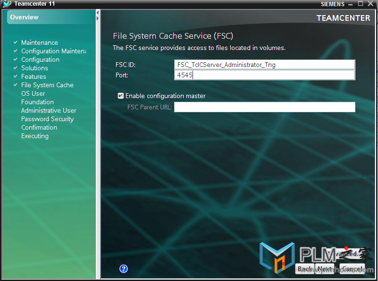Maximize the Teamcenter 11 window
Image resolution: width=378 pixels, height=281 pixels.
(x=361, y=4)
